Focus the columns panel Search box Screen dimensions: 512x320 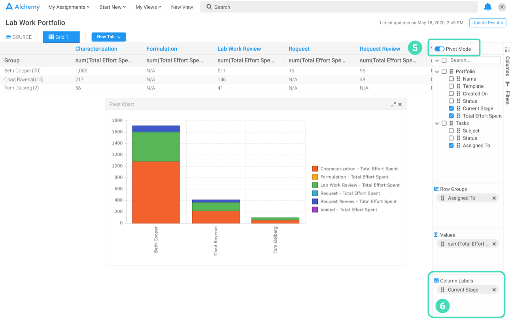coord(475,61)
